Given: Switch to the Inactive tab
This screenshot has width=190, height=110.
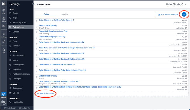Looking at the screenshot, I should click(65, 14).
